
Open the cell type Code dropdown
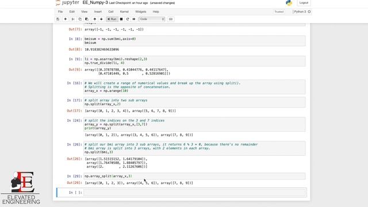pyautogui.click(x=152, y=19)
